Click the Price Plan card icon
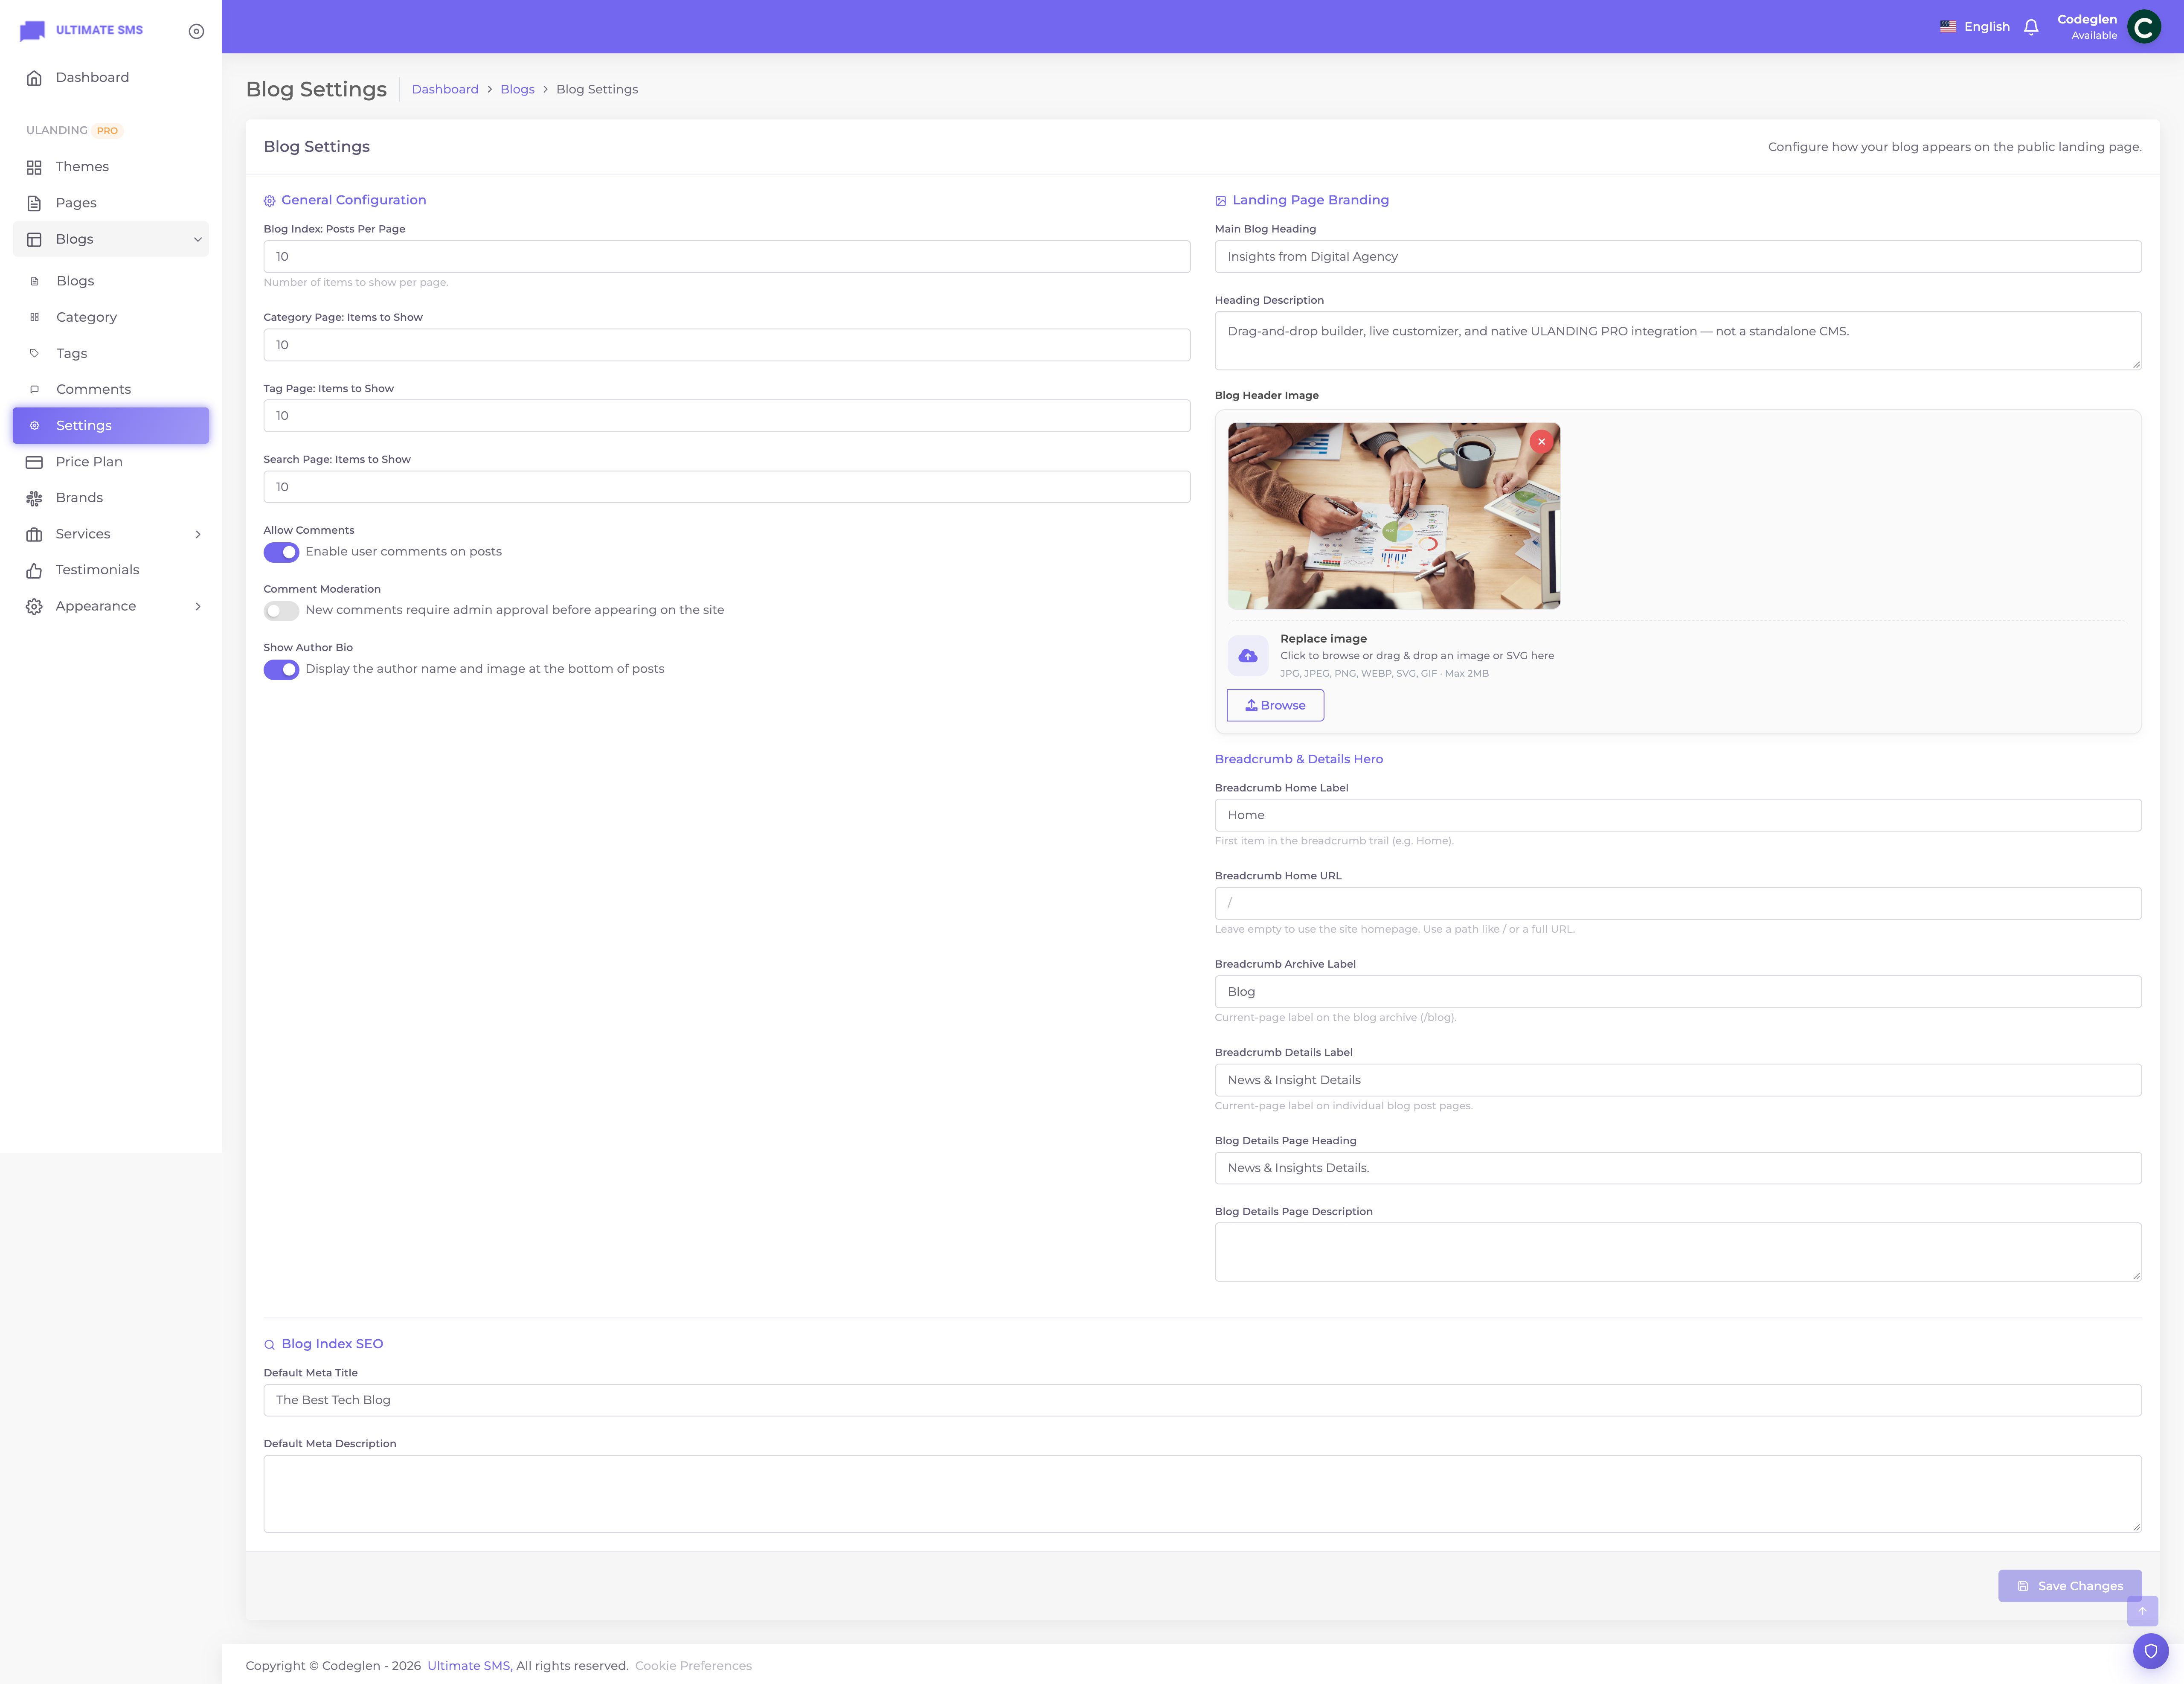Screen dimensions: 2184x1684 coord(34,462)
